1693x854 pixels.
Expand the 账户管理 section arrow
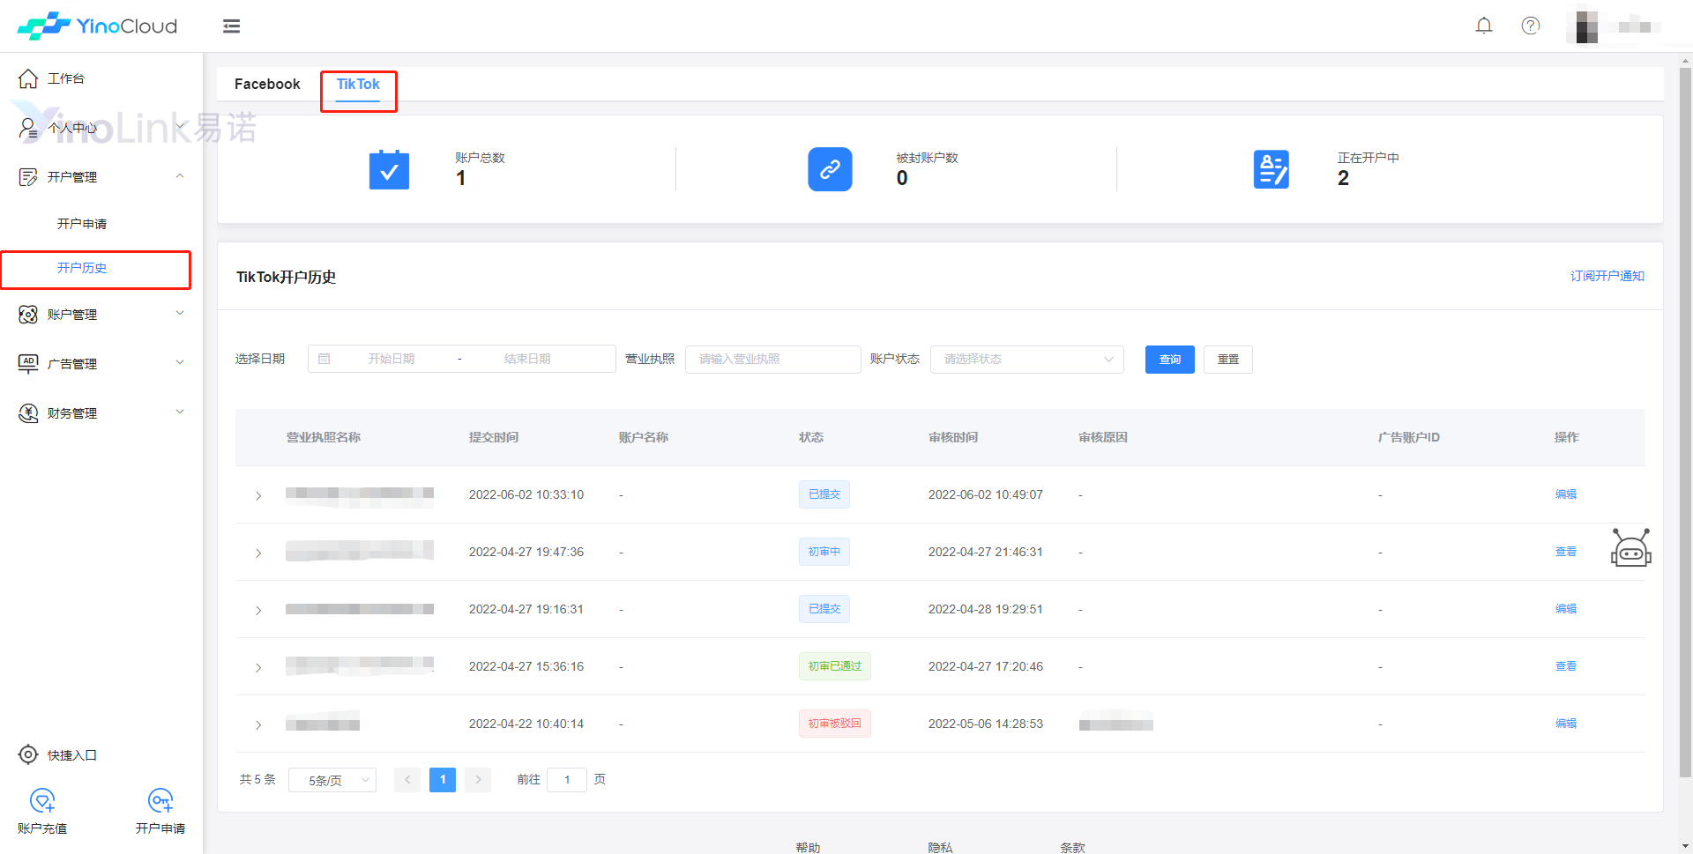(x=180, y=313)
